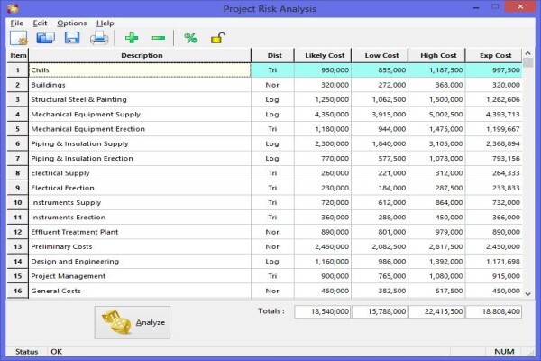
Task: Select the Project Management description cell
Action: coord(140,276)
